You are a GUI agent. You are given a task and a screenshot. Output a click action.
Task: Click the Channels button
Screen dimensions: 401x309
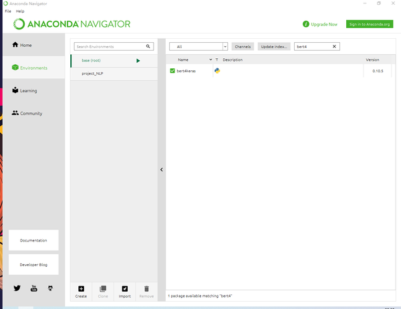pos(243,47)
